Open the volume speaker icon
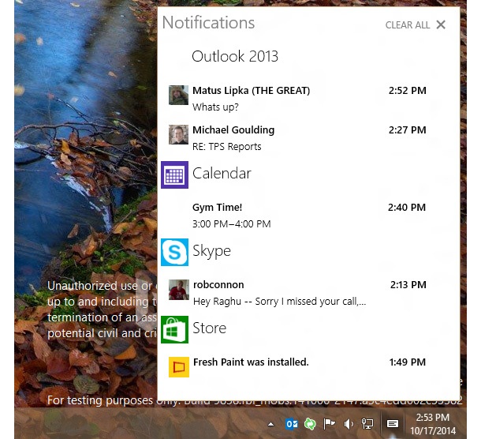 (349, 424)
